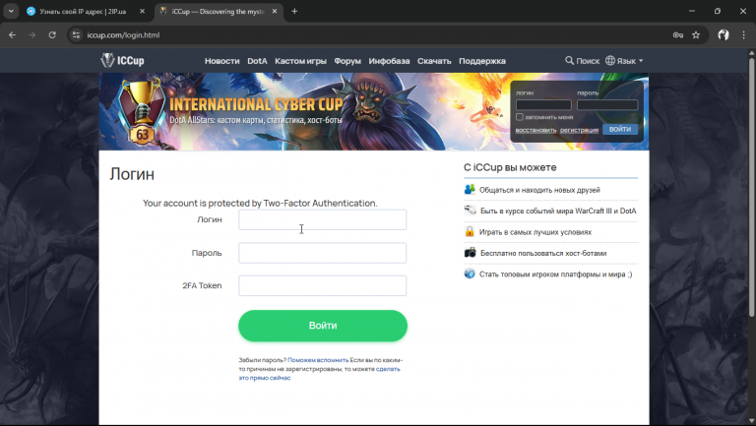Click the page vertical scrollbar
756x426 pixels.
751,188
